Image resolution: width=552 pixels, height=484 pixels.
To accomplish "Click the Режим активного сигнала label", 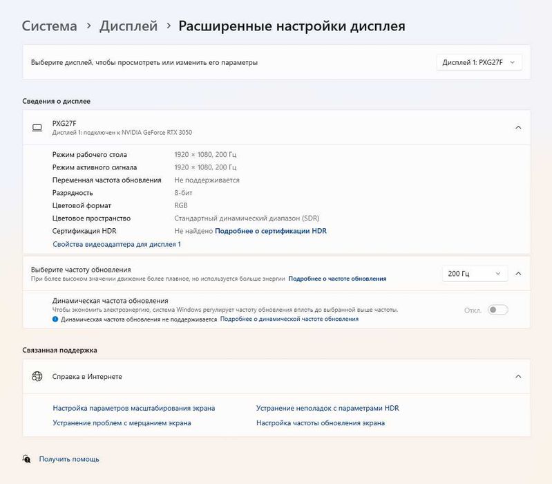I will [x=95, y=167].
